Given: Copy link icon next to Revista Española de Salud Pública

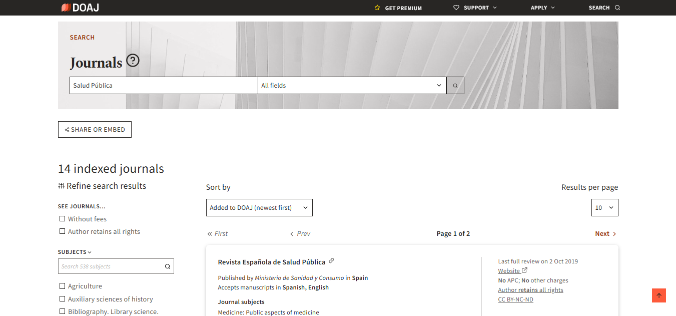Looking at the screenshot, I should (x=331, y=261).
